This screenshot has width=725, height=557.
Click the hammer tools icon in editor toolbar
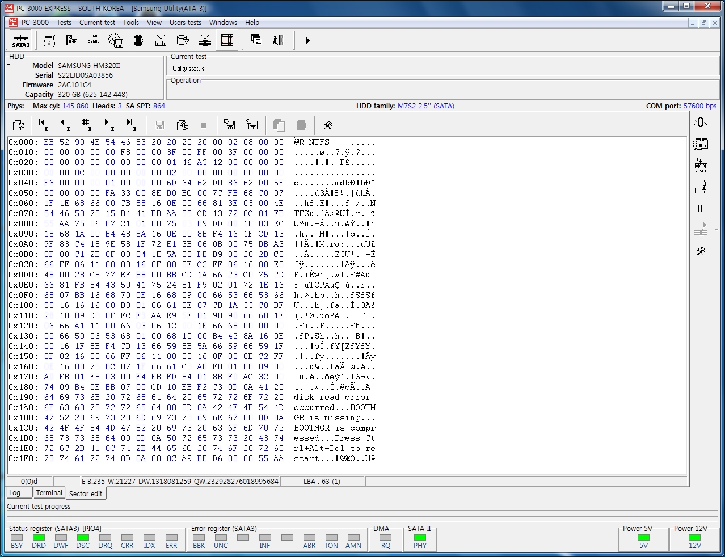(327, 125)
